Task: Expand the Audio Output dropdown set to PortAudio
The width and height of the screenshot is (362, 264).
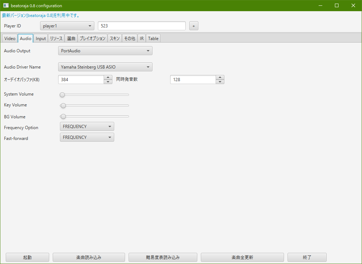Action: [x=105, y=51]
